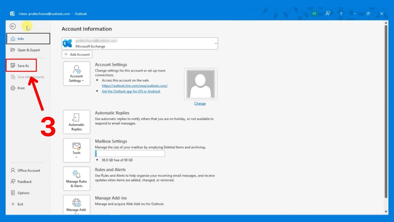The height and width of the screenshot is (222, 394).
Task: Click the Save As disk icon
Action: pos(13,65)
